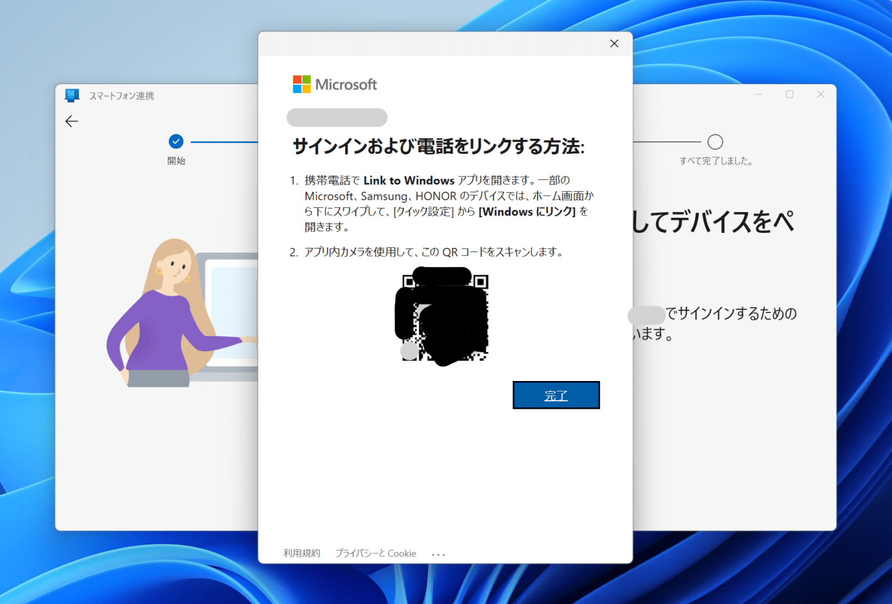Click the unfilled final step radio circle
This screenshot has width=892, height=604.
[x=715, y=141]
